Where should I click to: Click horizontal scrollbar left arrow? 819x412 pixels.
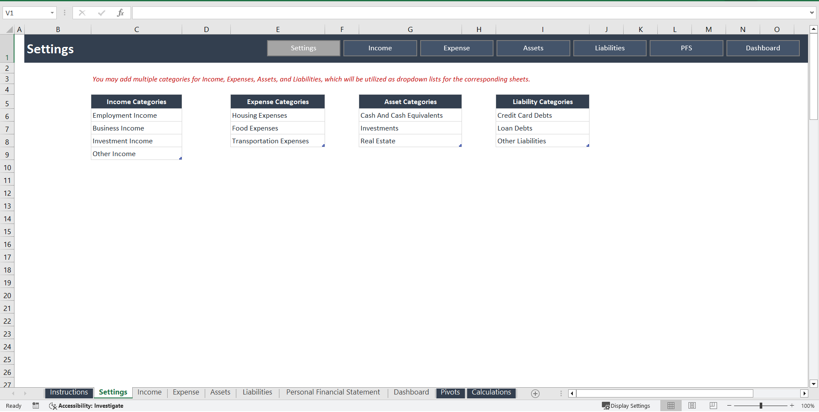coord(572,393)
